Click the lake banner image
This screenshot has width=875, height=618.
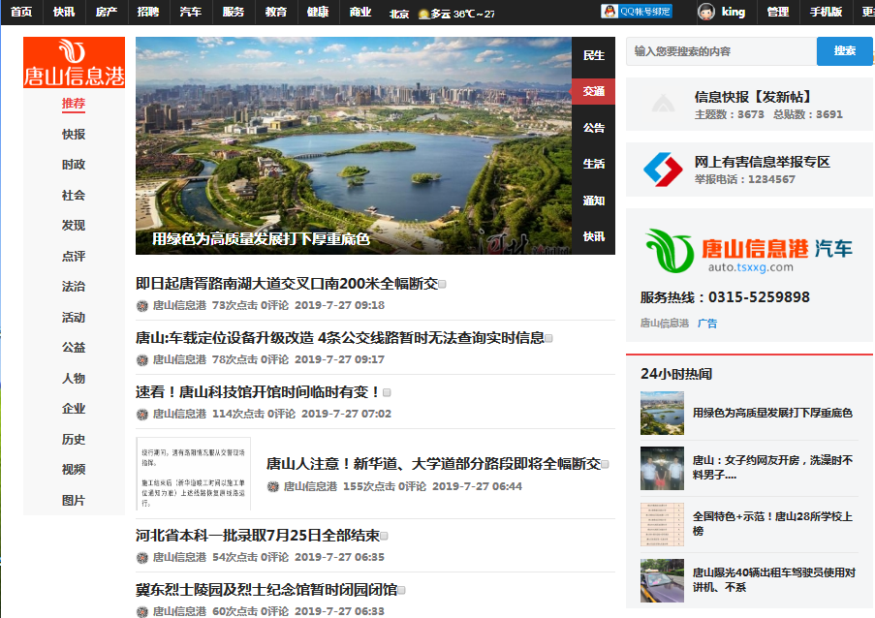(354, 145)
